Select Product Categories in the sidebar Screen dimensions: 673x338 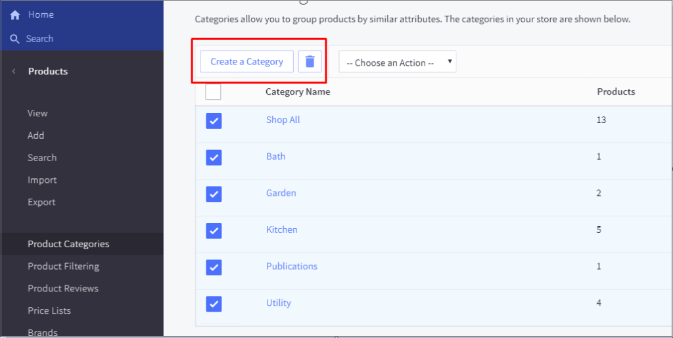[x=68, y=244]
